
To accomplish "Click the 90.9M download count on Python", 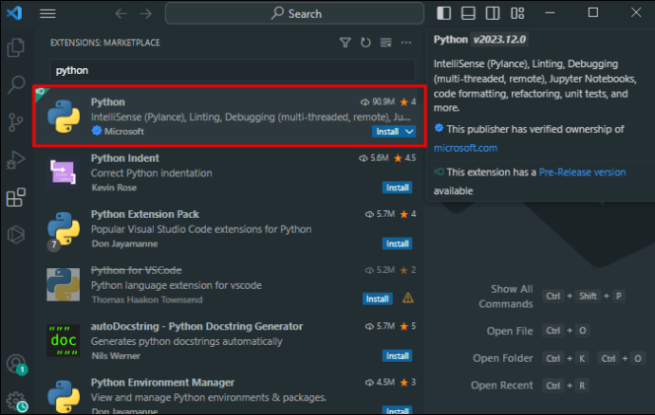I will click(378, 101).
